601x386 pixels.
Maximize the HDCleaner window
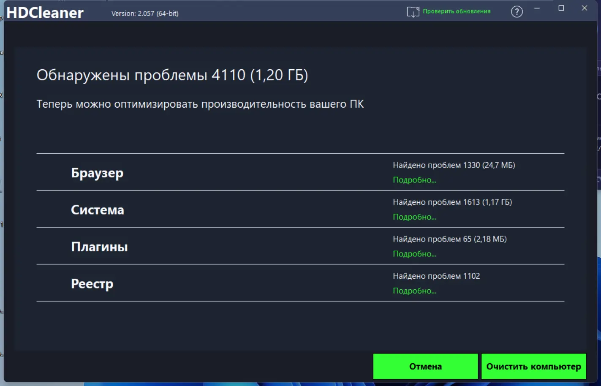(561, 8)
